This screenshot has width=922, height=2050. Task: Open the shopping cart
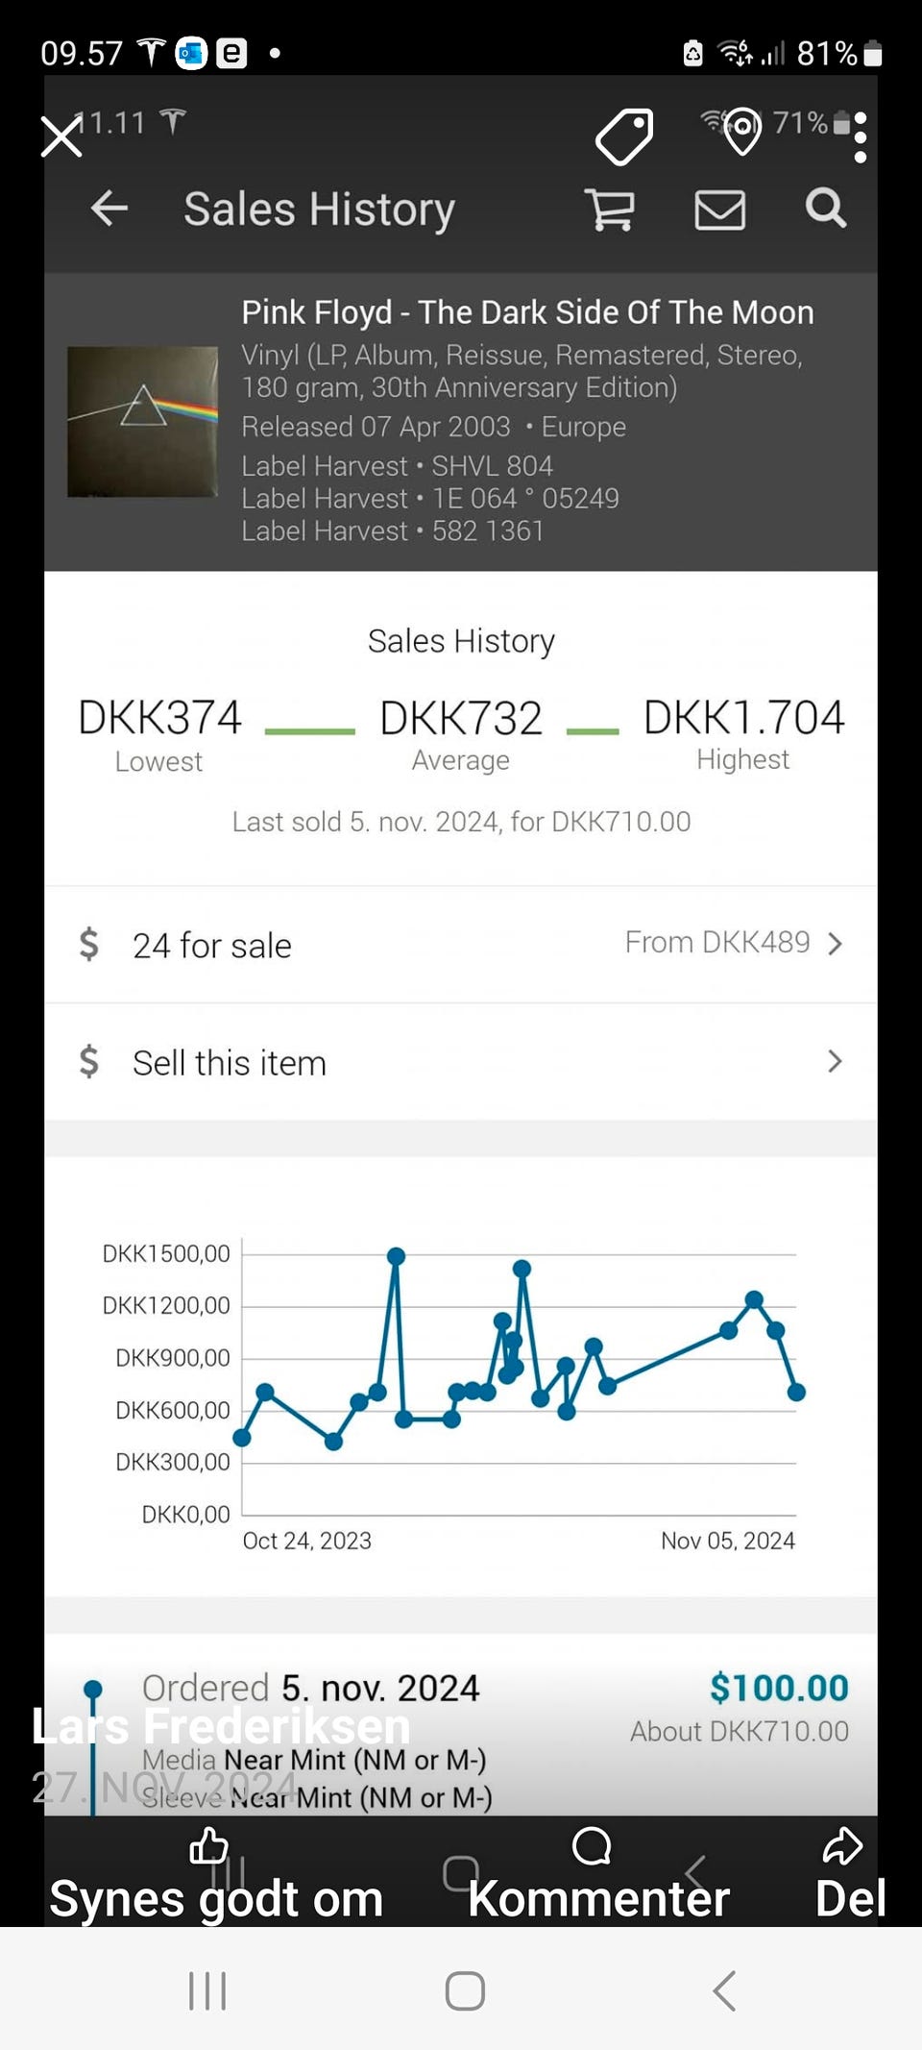point(610,209)
